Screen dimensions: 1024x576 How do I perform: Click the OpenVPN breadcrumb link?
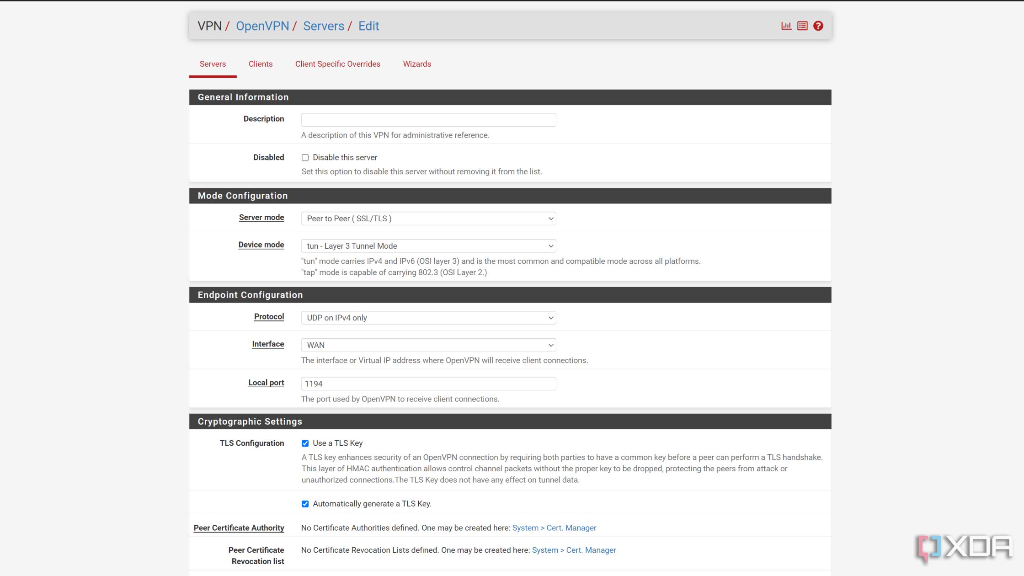point(262,26)
